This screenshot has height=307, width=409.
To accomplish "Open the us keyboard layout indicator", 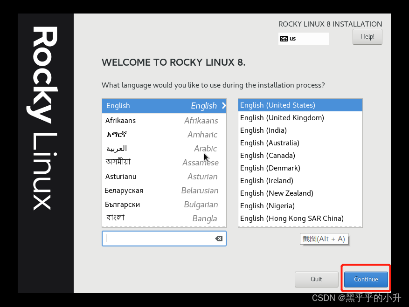I will pos(303,39).
